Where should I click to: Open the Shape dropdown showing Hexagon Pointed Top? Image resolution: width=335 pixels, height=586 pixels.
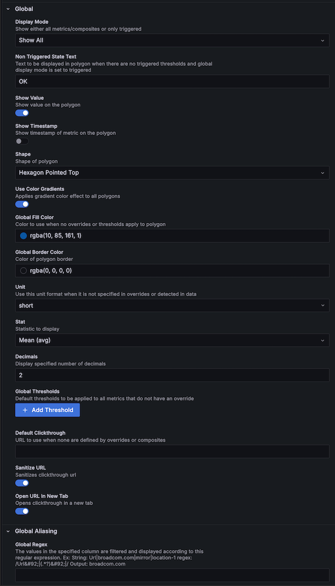coord(172,173)
